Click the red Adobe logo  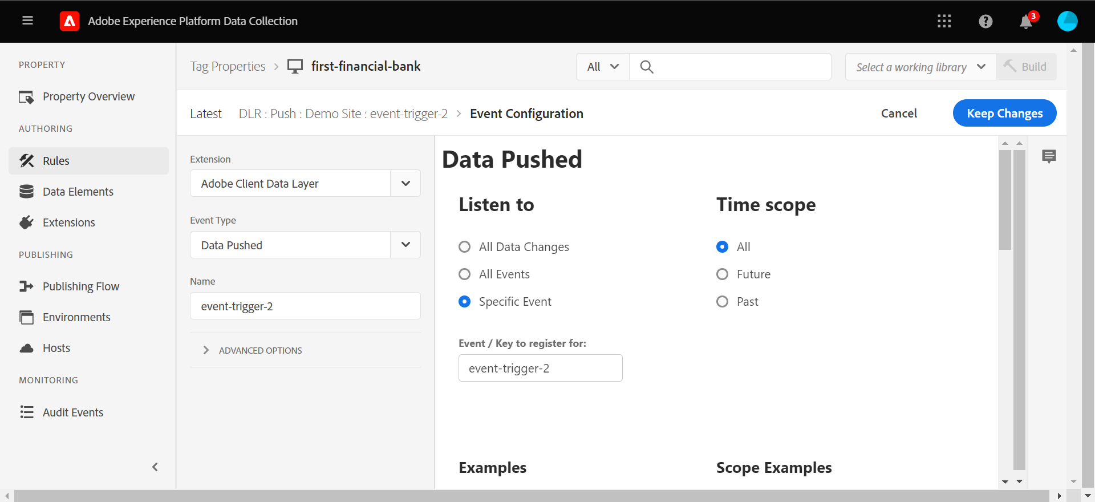70,21
